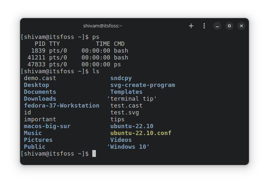Minimize the terminal window
Viewport: 269px width, 187px height.
[217, 26]
